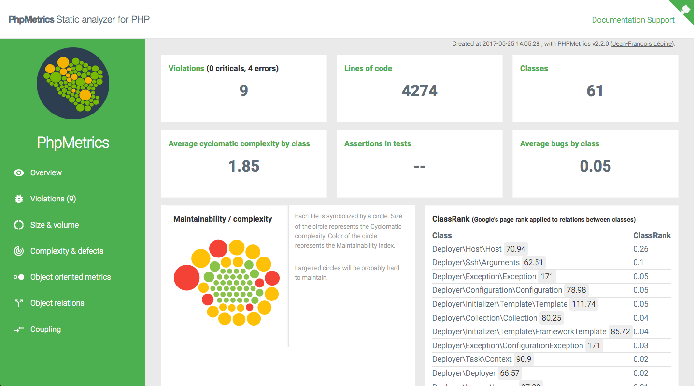694x386 pixels.
Task: Click the Complexity & defects spiral icon
Action: tap(19, 251)
